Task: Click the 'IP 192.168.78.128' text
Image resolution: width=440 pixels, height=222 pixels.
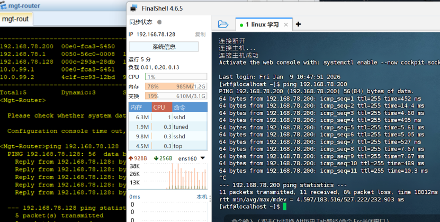Action: tap(152, 34)
